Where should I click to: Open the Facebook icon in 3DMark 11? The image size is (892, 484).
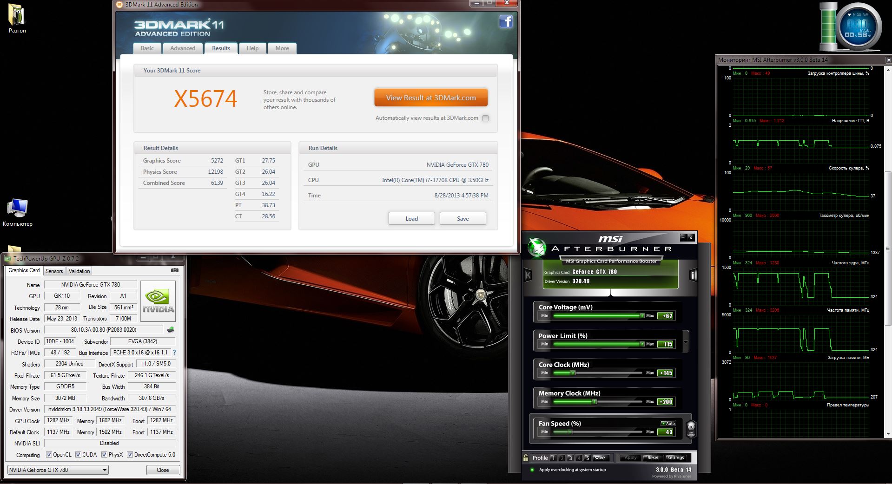coord(506,22)
